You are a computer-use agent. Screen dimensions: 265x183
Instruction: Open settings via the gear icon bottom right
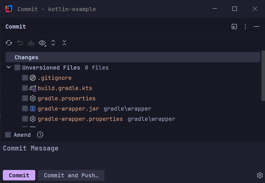tap(259, 175)
